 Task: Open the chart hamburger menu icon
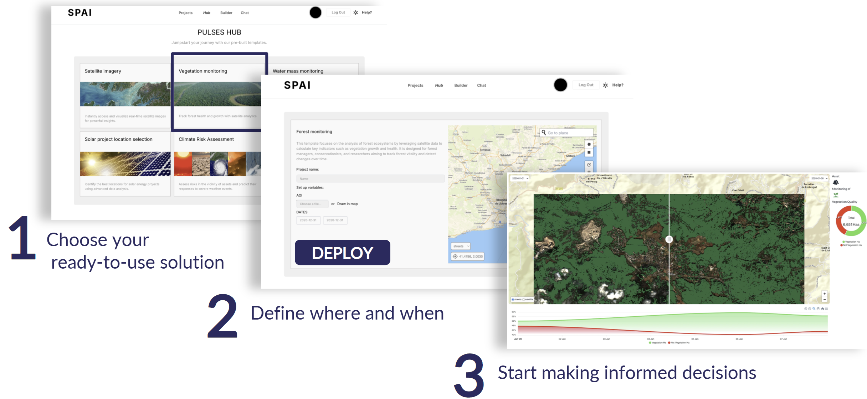[x=826, y=309]
